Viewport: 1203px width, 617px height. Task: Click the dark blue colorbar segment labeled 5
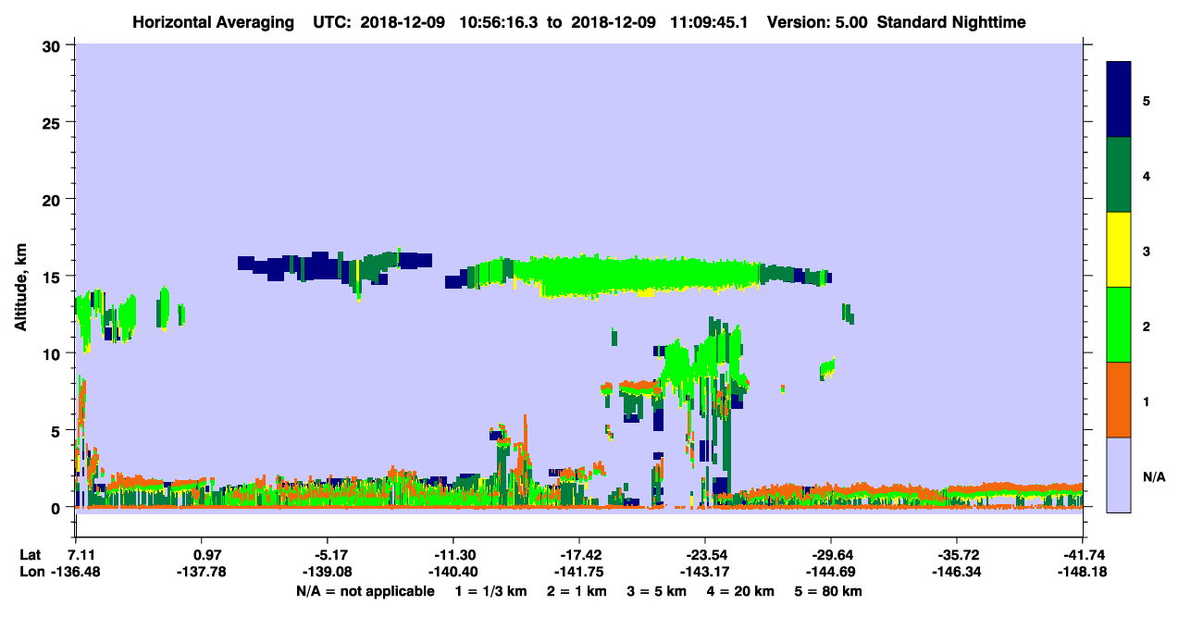tap(1119, 100)
